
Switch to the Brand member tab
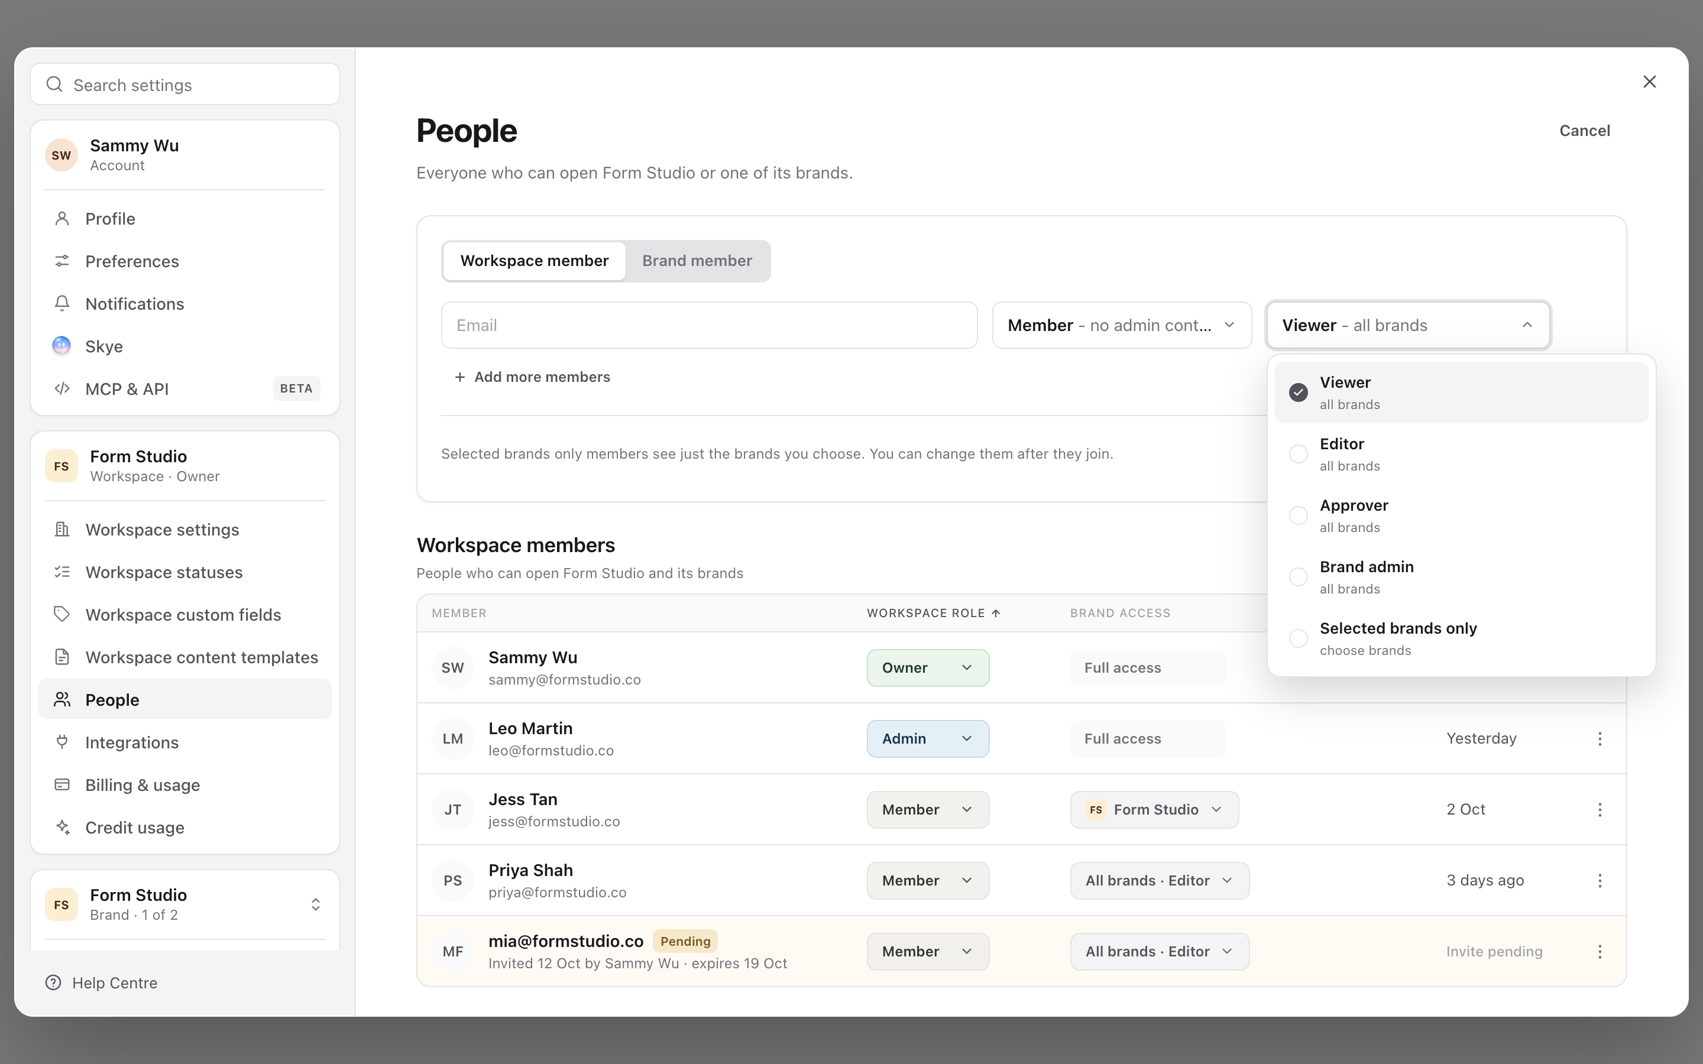pyautogui.click(x=697, y=261)
